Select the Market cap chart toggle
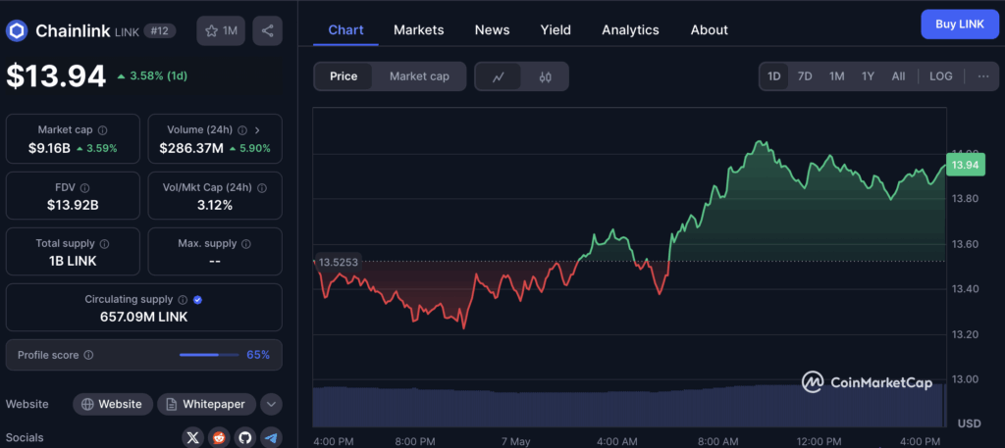The width and height of the screenshot is (1005, 448). tap(419, 76)
